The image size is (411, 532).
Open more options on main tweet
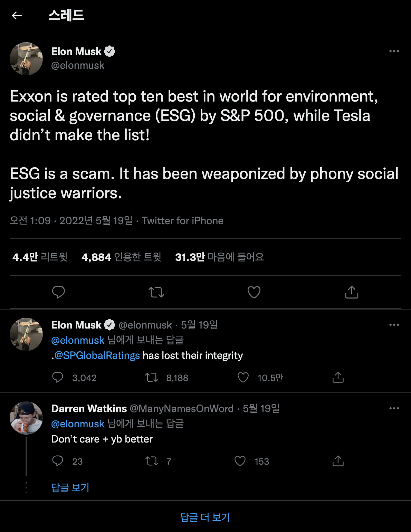tap(394, 51)
